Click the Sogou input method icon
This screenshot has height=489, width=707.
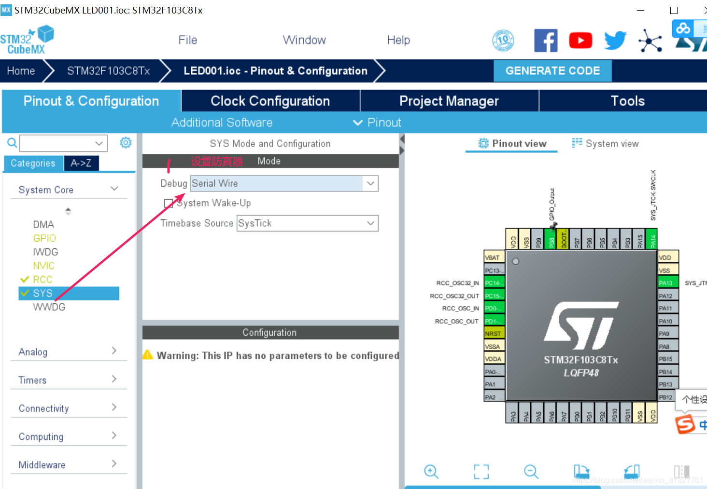[685, 424]
